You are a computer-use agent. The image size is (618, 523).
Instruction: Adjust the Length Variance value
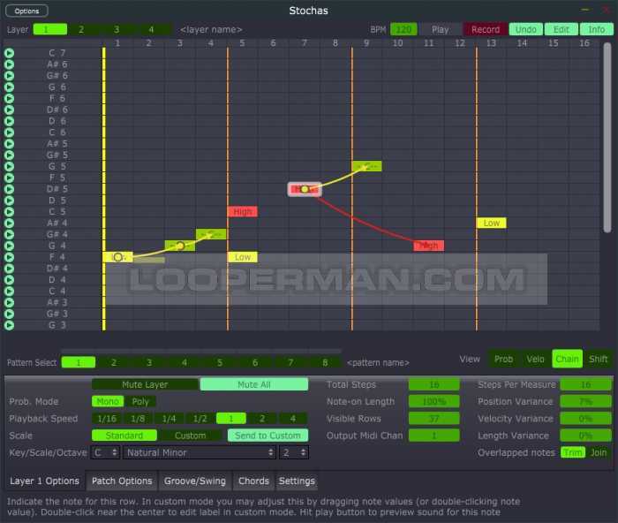[585, 436]
